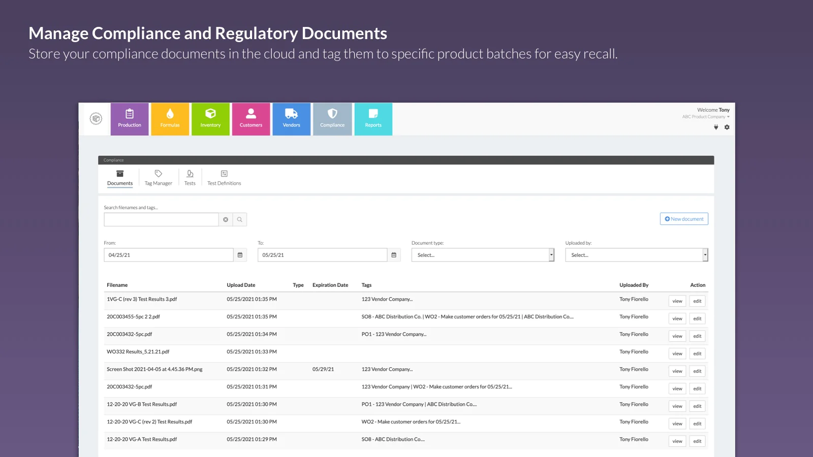Open the Customers module
This screenshot has width=813, height=457.
251,119
